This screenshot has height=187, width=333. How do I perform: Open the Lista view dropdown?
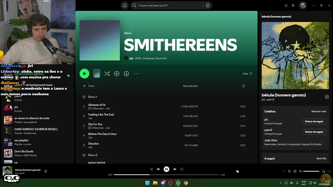click(x=247, y=74)
